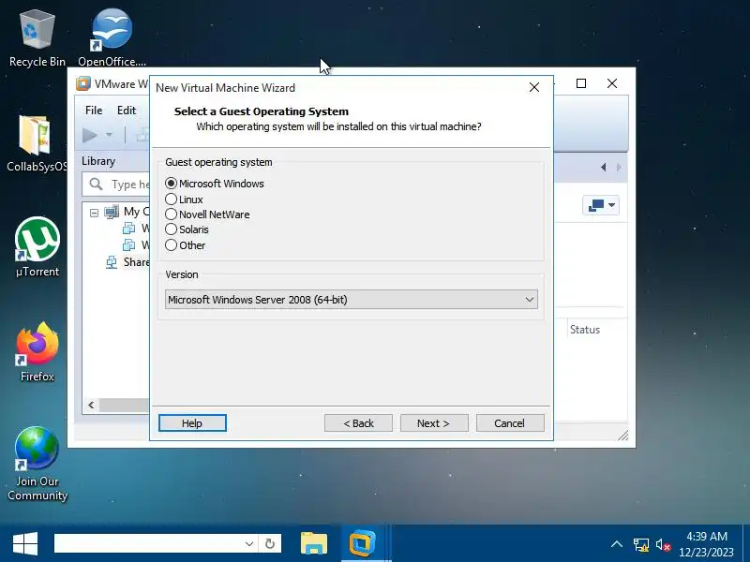Click the taskbar address input field
The height and width of the screenshot is (562, 750).
point(148,544)
